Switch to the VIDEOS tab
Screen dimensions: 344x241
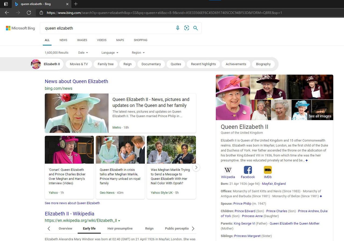(102, 40)
